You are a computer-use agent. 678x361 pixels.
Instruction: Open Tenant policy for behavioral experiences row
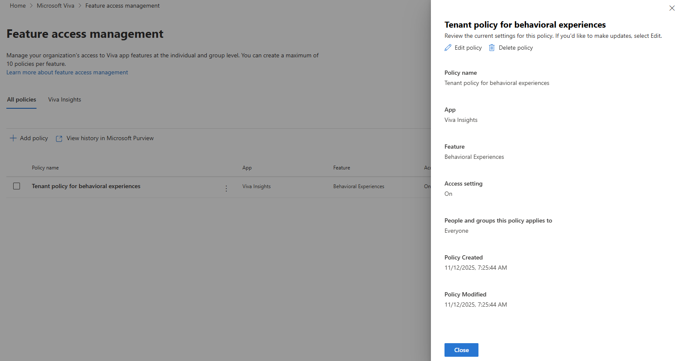coord(86,186)
